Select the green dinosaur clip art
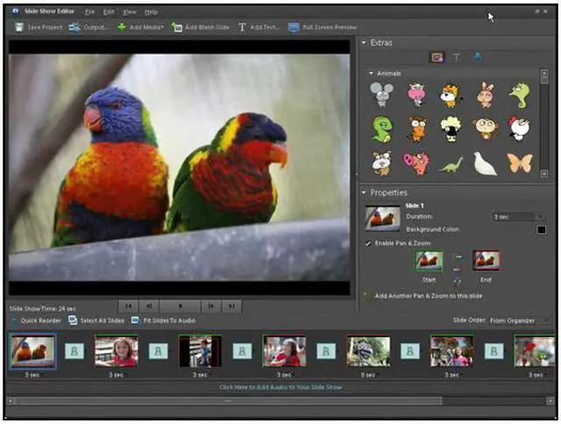Image resolution: width=561 pixels, height=424 pixels. pyautogui.click(x=451, y=166)
